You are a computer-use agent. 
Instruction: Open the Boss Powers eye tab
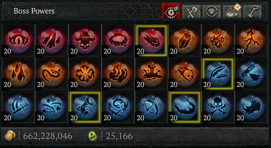pos(171,11)
